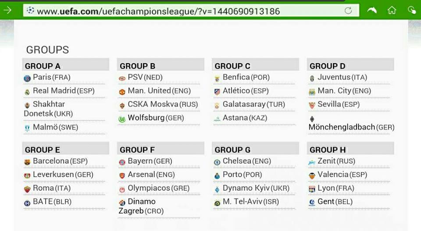Image resolution: width=421 pixels, height=231 pixels.
Task: Tap the dolphin icon in the toolbar
Action: pyautogui.click(x=372, y=10)
